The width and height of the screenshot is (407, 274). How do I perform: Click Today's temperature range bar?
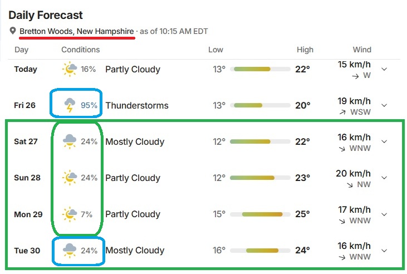pos(260,69)
